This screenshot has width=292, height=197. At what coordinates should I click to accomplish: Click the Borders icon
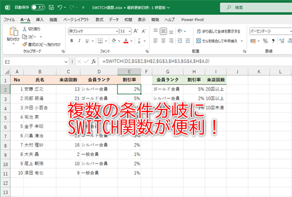(x=100, y=41)
